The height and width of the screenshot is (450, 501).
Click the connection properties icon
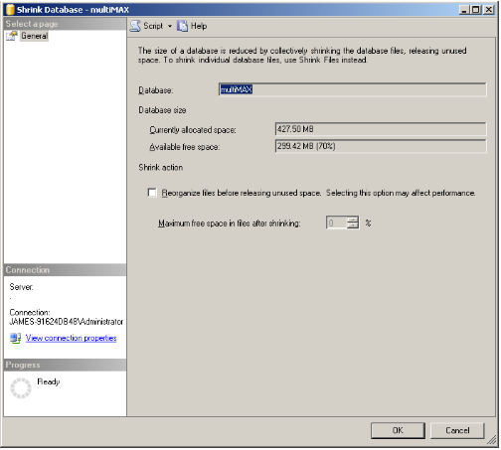click(15, 338)
